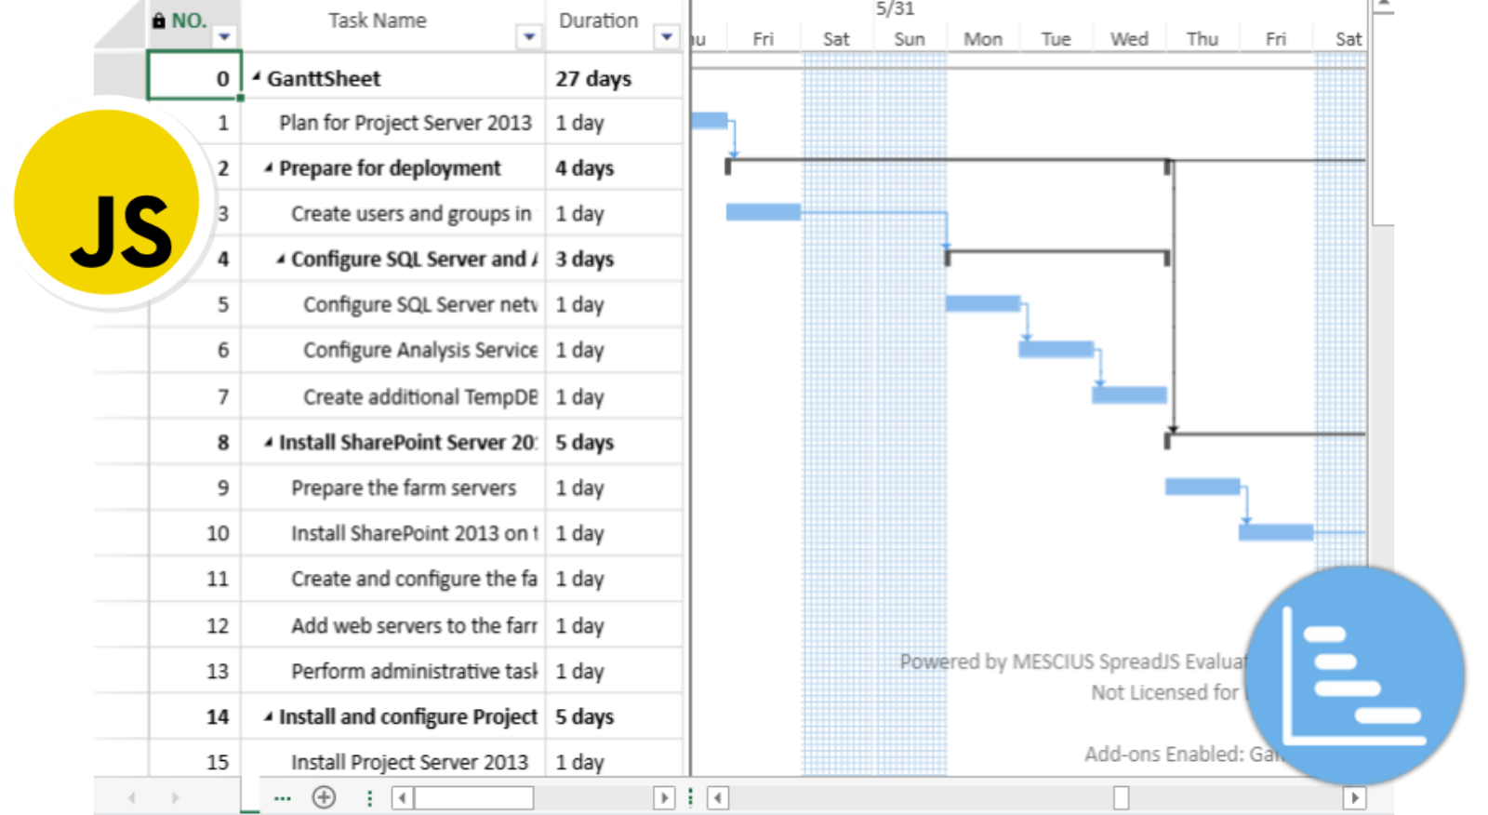Collapse the Configure SQL Server group
Image resolution: width=1488 pixels, height=815 pixels.
[281, 259]
